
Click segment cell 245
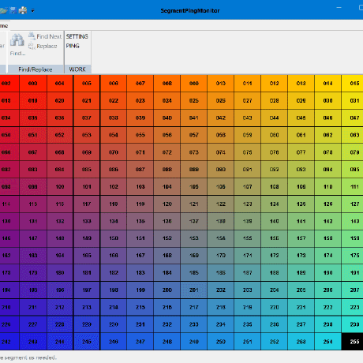tap(87, 342)
